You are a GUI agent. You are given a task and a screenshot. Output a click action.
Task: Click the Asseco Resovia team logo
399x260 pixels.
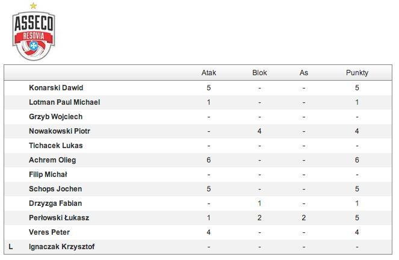point(34,36)
